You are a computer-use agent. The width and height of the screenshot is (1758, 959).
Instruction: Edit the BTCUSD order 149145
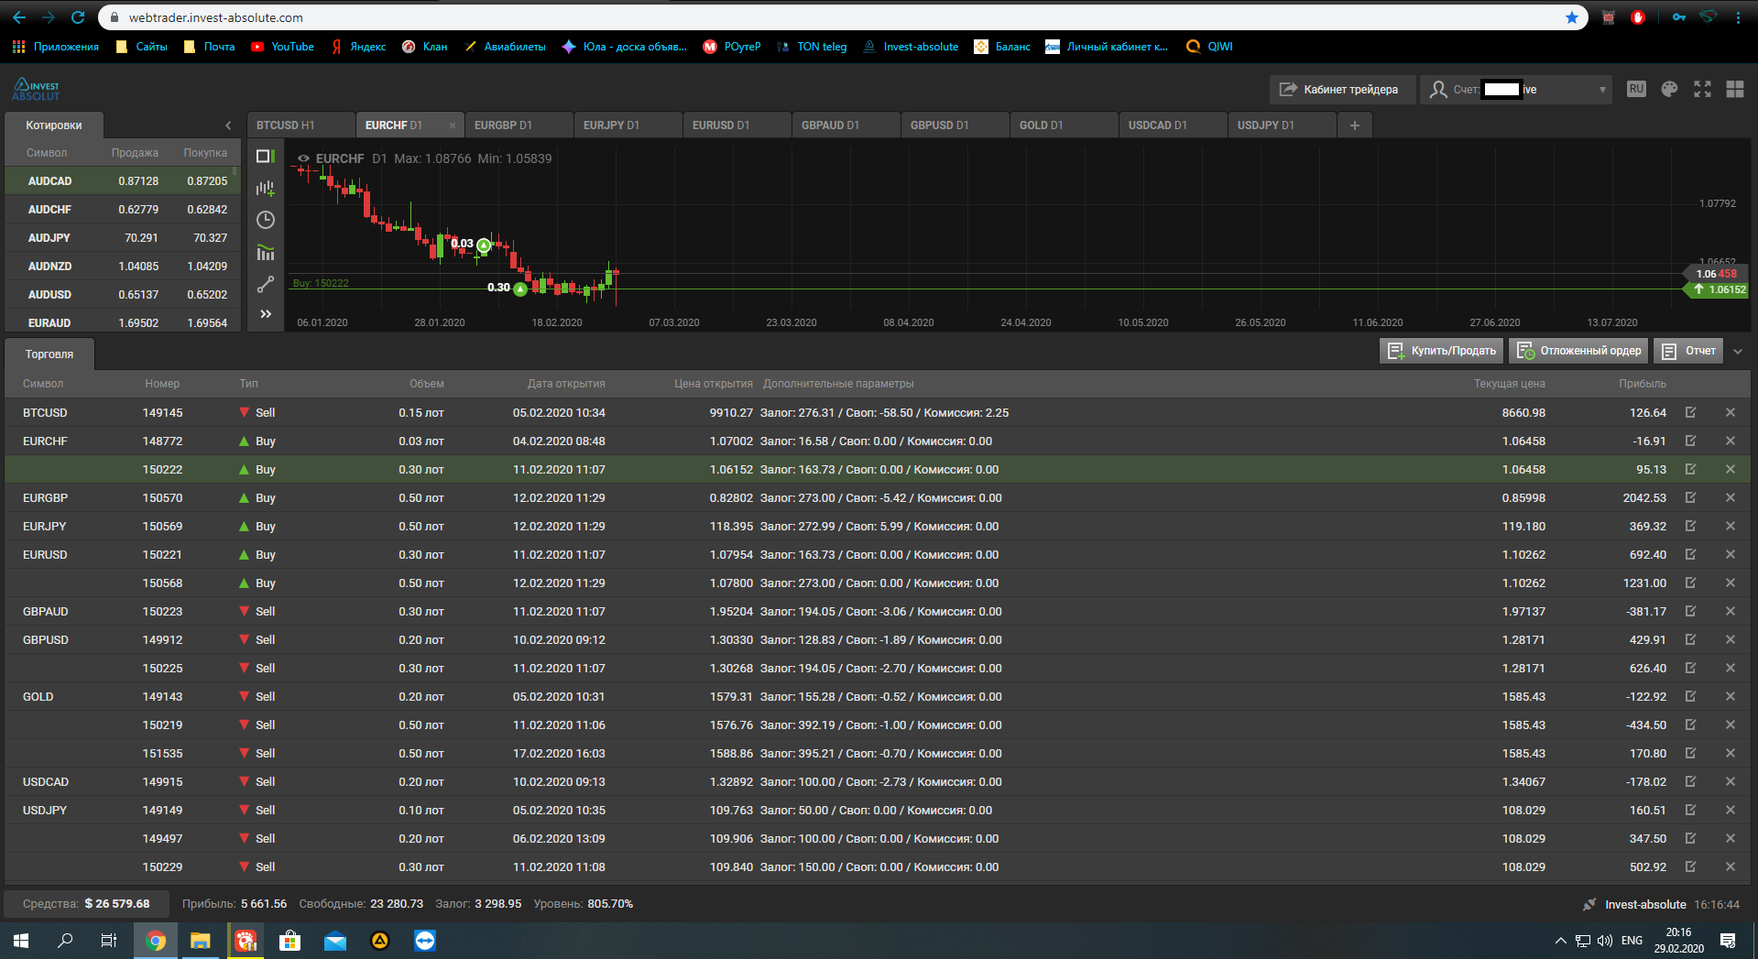pyautogui.click(x=1690, y=412)
